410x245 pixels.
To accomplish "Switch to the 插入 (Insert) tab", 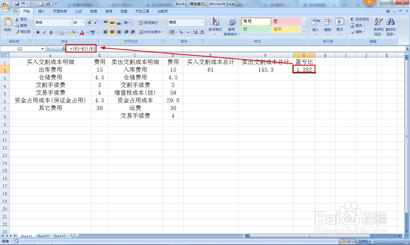I will (42, 11).
